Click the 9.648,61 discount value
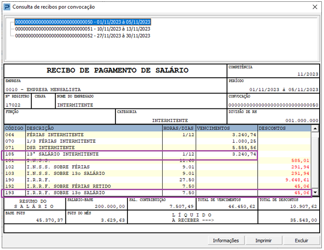324x250 pixels. point(298,180)
